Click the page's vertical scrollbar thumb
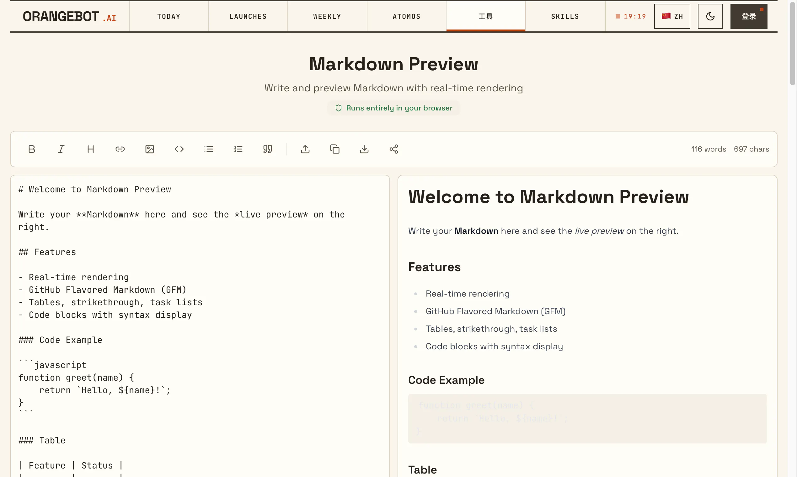 tap(793, 43)
